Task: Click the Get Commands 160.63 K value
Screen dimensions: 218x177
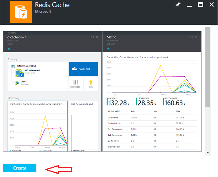Action: click(x=175, y=103)
